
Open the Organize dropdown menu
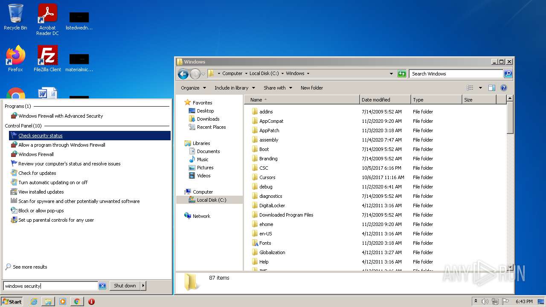click(x=193, y=88)
